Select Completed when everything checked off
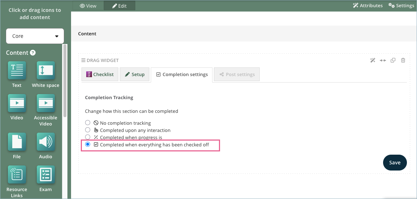The height and width of the screenshot is (199, 417). tap(88, 144)
